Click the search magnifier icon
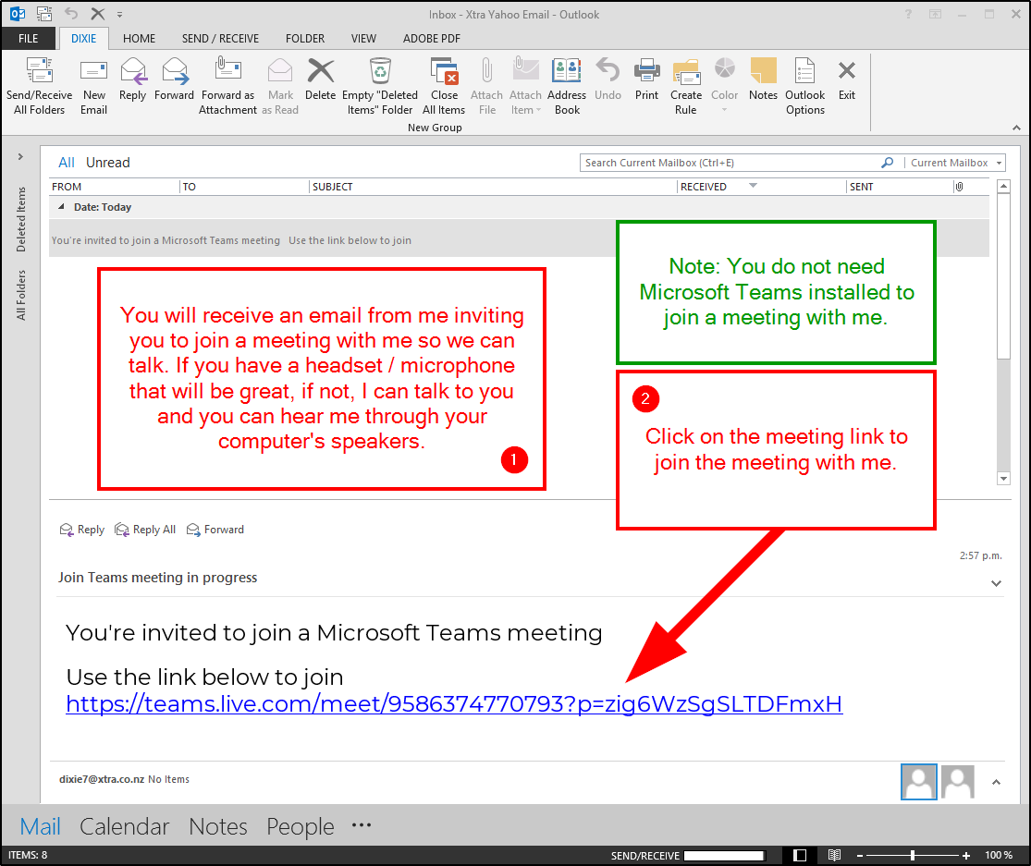 point(887,163)
